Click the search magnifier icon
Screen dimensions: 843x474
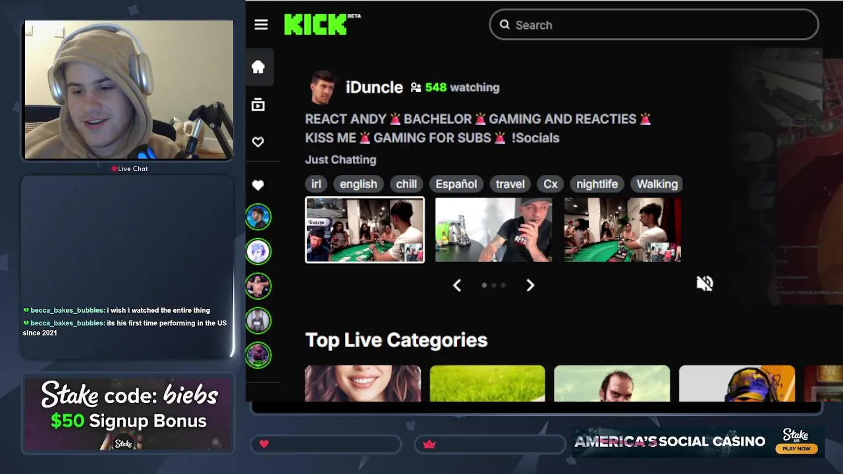pos(504,25)
